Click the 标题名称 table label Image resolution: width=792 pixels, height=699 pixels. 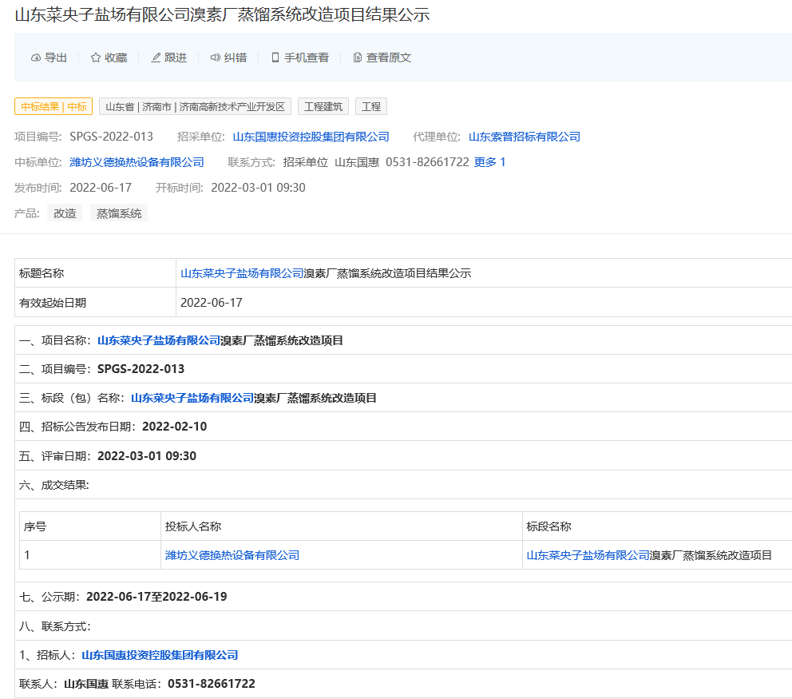tap(42, 273)
